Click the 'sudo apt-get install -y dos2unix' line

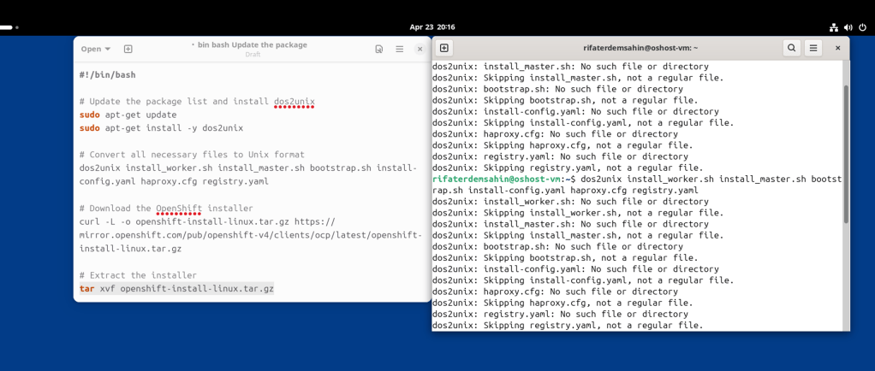pos(161,128)
